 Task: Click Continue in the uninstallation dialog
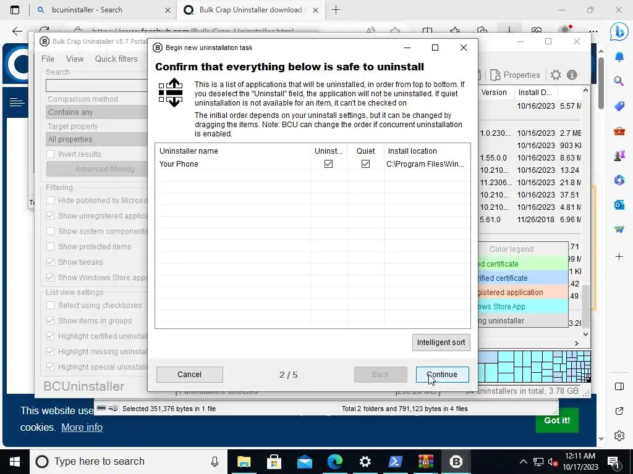coord(442,375)
